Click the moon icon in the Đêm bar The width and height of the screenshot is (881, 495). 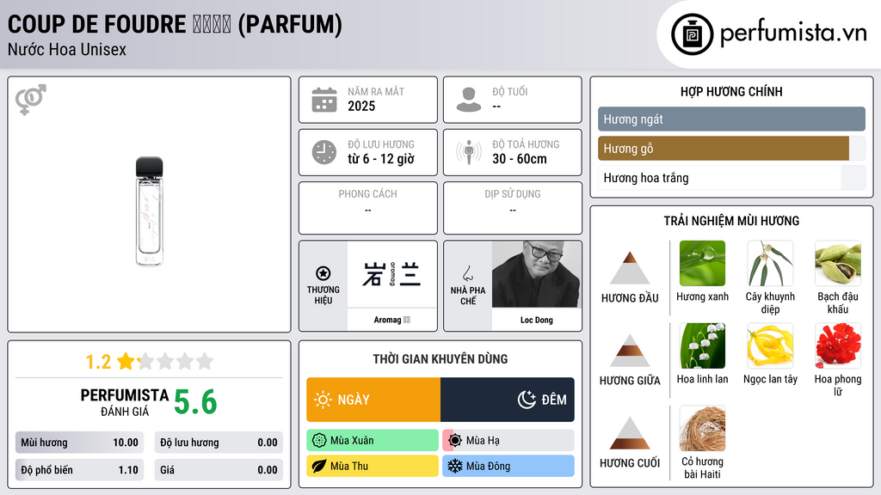point(527,400)
